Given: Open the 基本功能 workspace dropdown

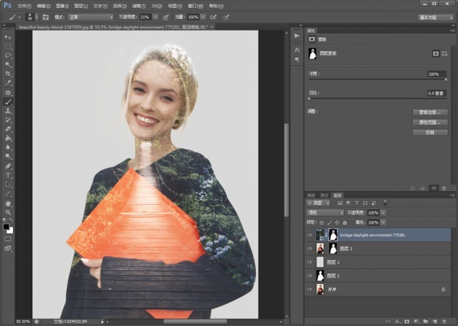Looking at the screenshot, I should 435,17.
